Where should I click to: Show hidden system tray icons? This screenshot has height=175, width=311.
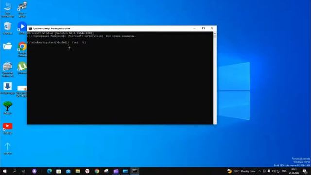(x=259, y=171)
